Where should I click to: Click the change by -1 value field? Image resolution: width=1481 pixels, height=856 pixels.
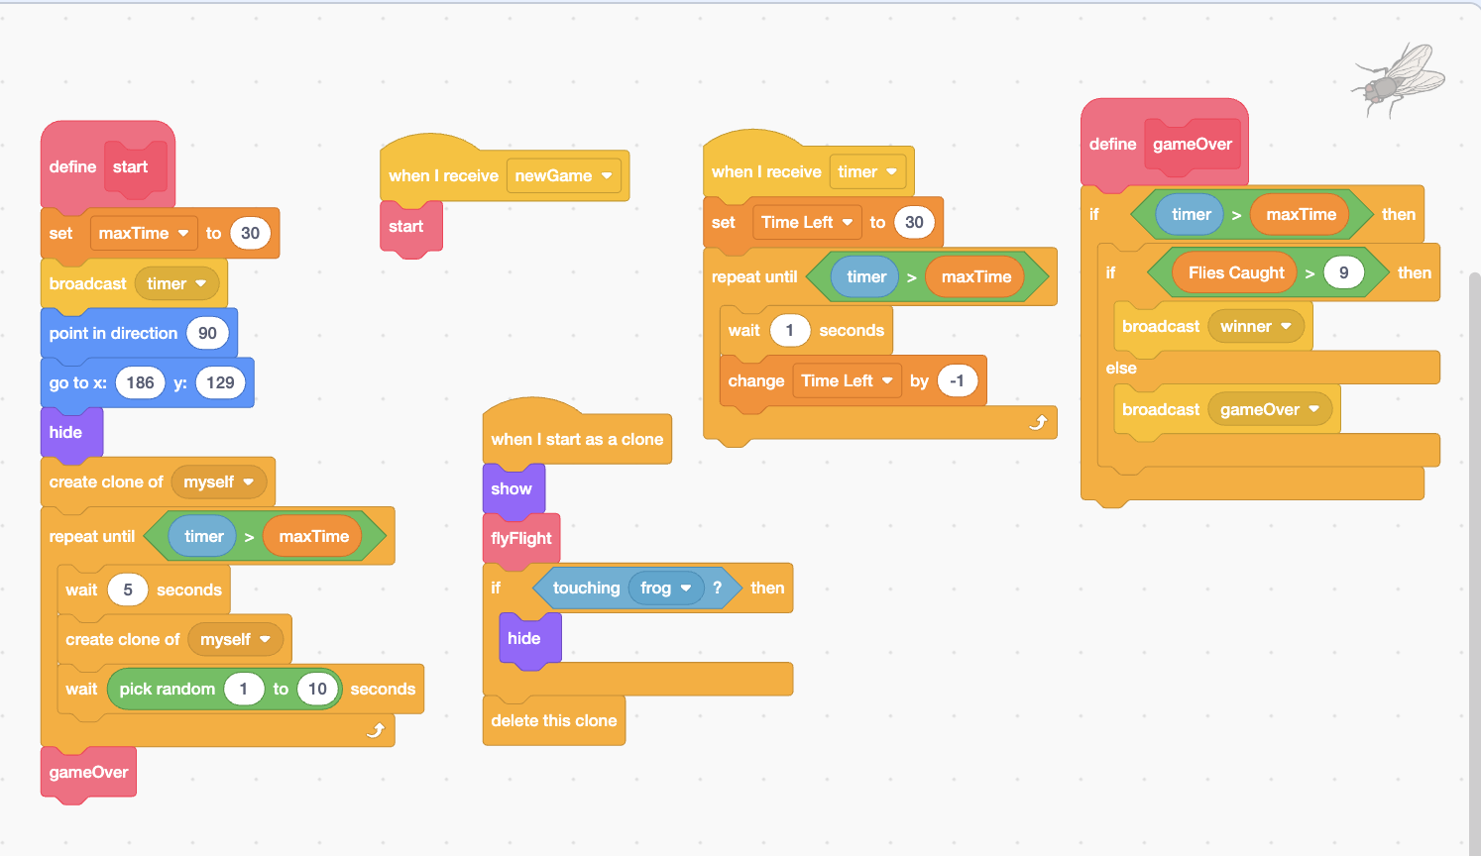[x=957, y=380]
